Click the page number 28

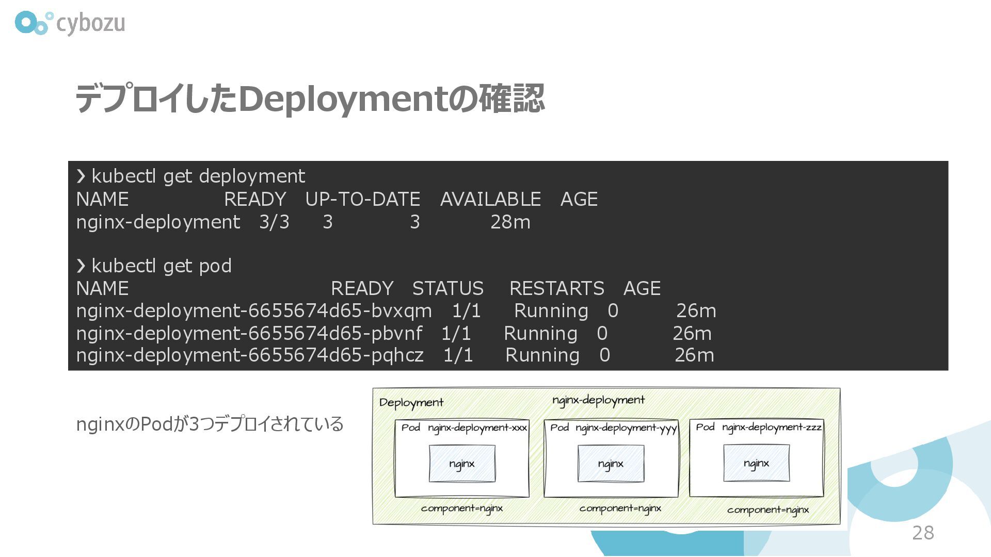point(923,533)
